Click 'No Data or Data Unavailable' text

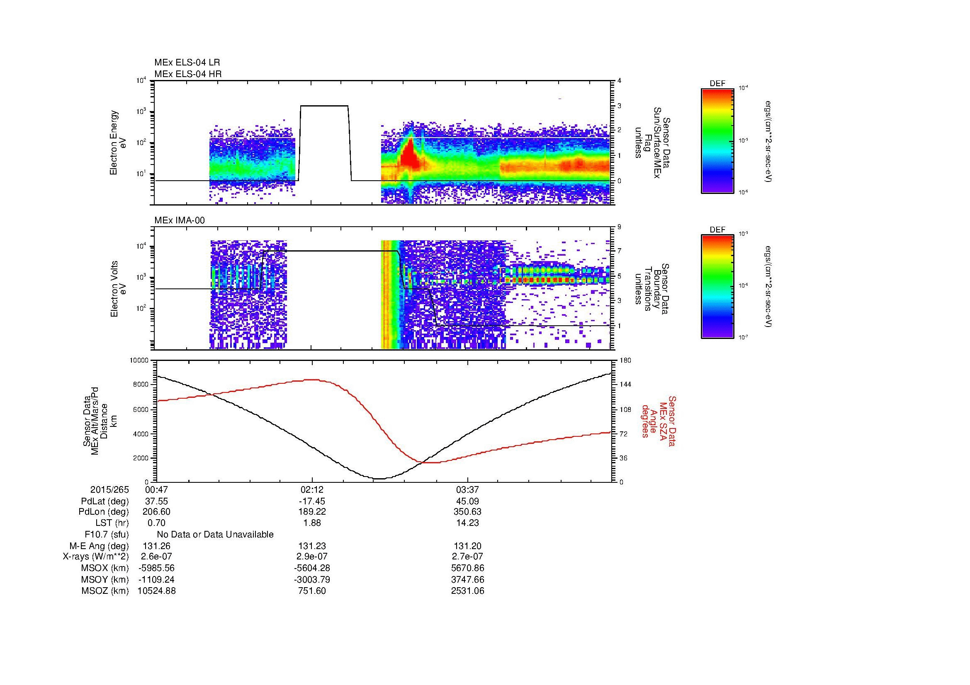click(215, 534)
